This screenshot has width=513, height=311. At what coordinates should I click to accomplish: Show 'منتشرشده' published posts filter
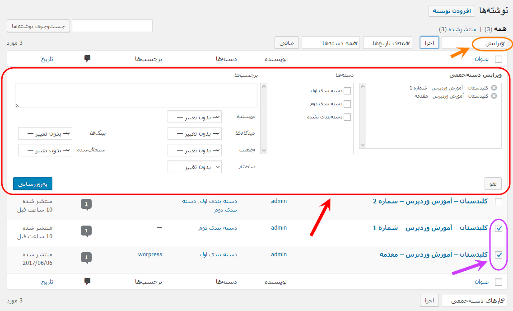462,29
